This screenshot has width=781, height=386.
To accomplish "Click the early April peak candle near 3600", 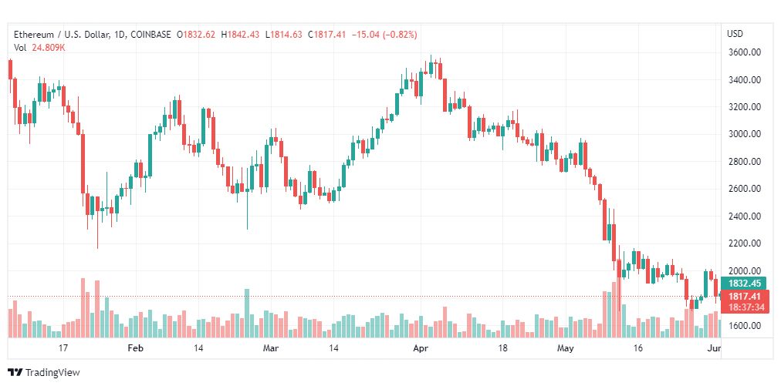I will tap(431, 67).
